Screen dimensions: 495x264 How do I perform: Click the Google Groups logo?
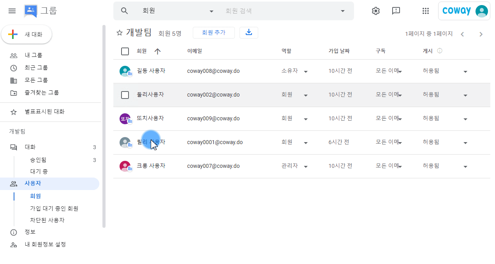[x=30, y=11]
